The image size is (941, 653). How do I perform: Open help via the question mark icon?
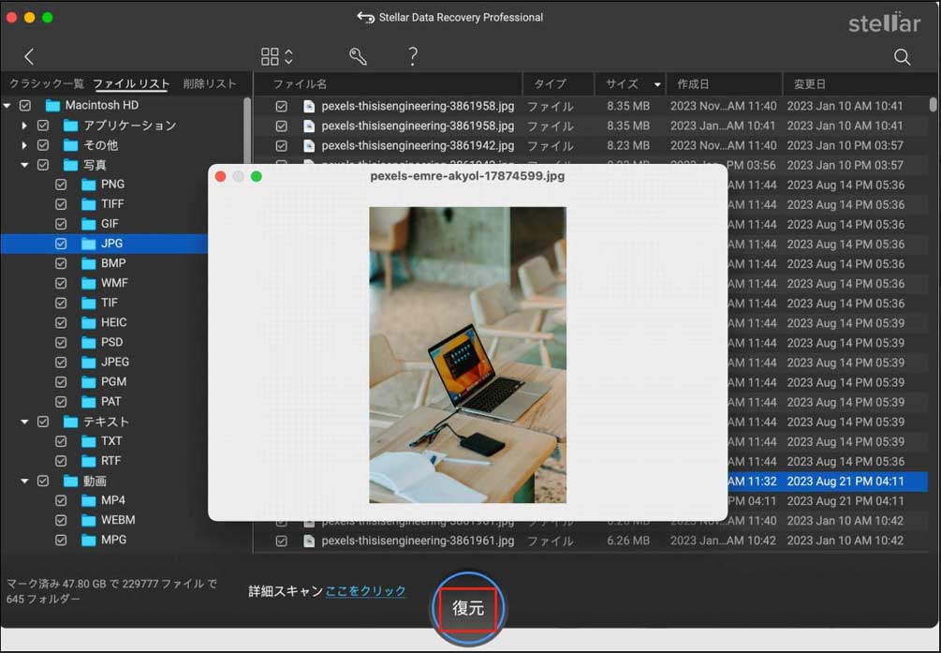(x=412, y=56)
